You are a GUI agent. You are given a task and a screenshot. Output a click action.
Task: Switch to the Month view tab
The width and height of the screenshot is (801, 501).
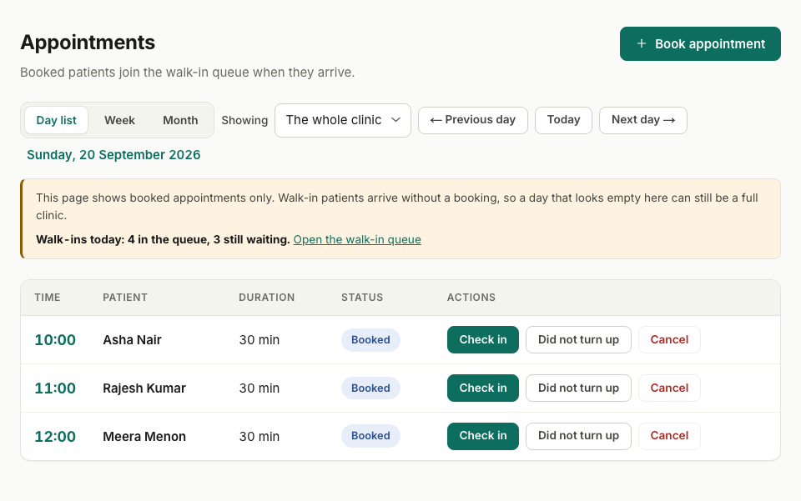tap(180, 120)
